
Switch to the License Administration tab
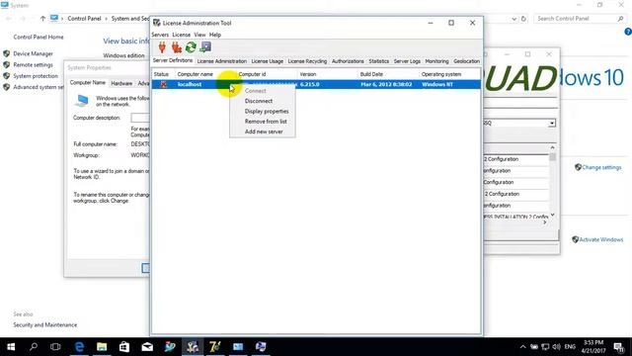point(221,61)
